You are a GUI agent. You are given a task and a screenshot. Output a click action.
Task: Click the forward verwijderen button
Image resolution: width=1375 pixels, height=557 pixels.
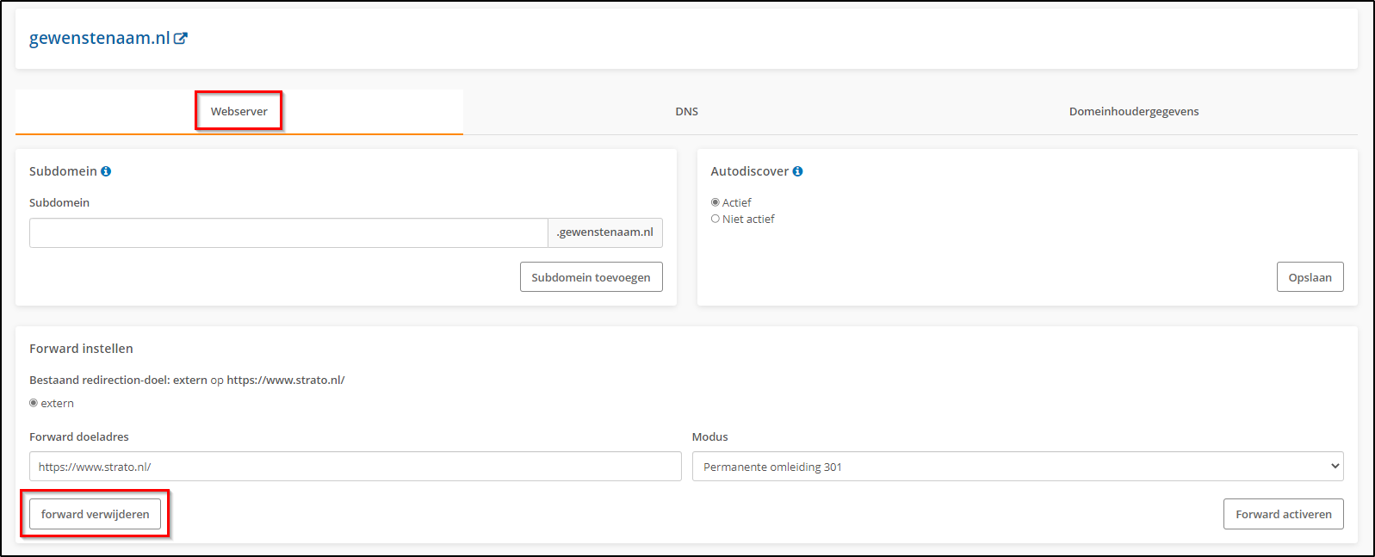[x=95, y=514]
